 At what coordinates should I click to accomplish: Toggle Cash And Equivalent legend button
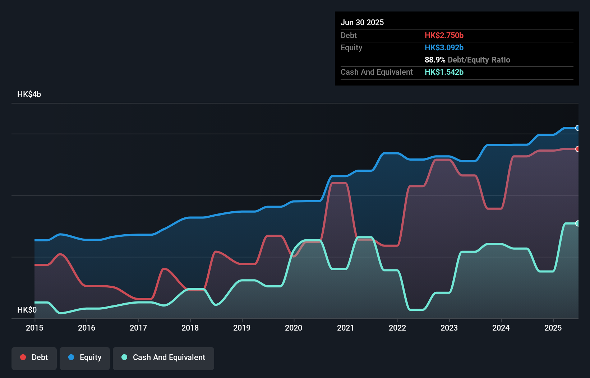[x=163, y=358]
